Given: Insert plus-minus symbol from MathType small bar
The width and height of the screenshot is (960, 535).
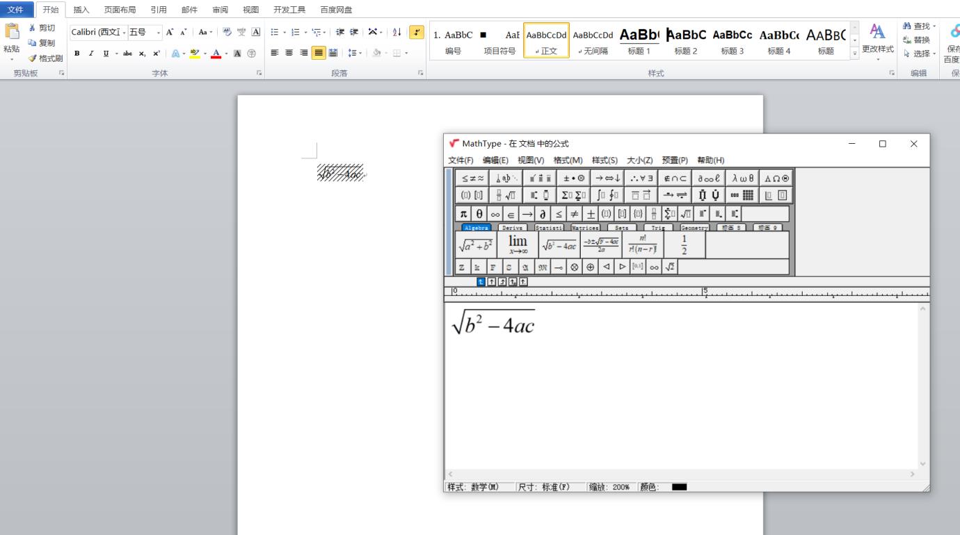Looking at the screenshot, I should click(591, 214).
